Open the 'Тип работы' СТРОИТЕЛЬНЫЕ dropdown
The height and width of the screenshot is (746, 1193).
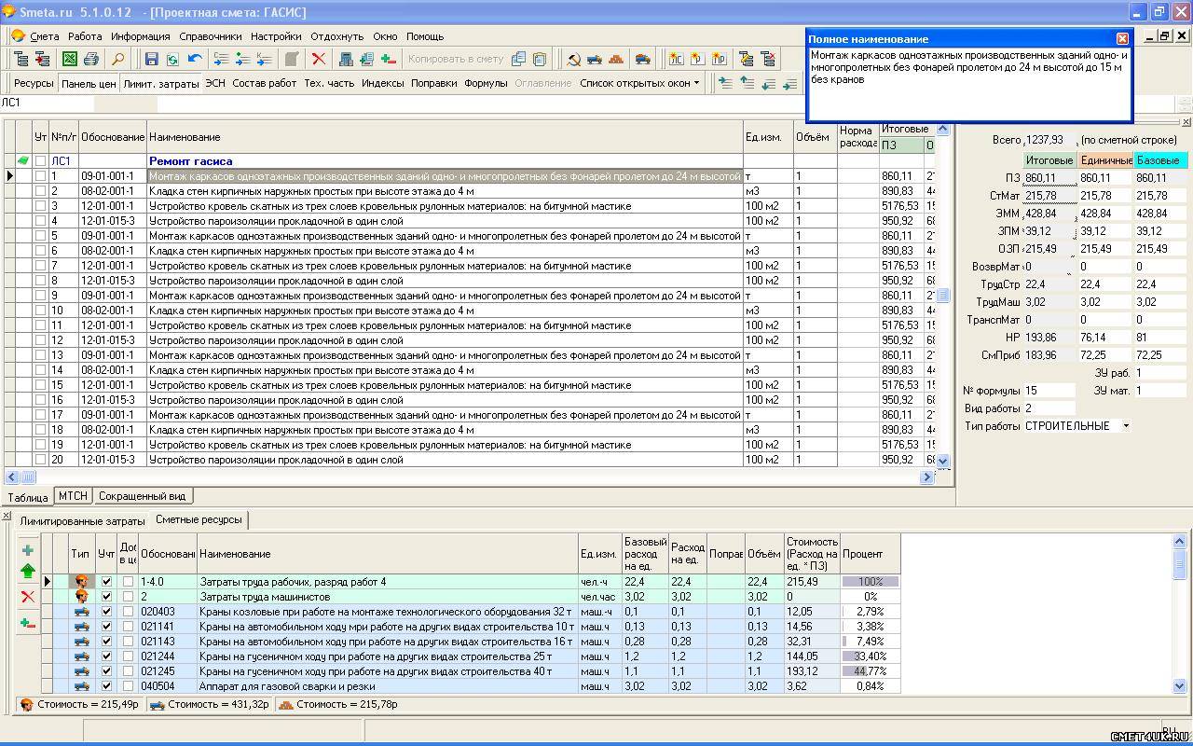click(1126, 426)
